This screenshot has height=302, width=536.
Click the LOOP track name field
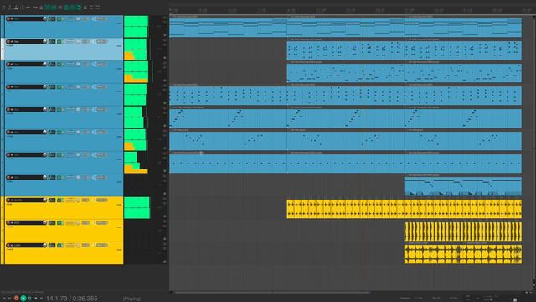(28, 245)
